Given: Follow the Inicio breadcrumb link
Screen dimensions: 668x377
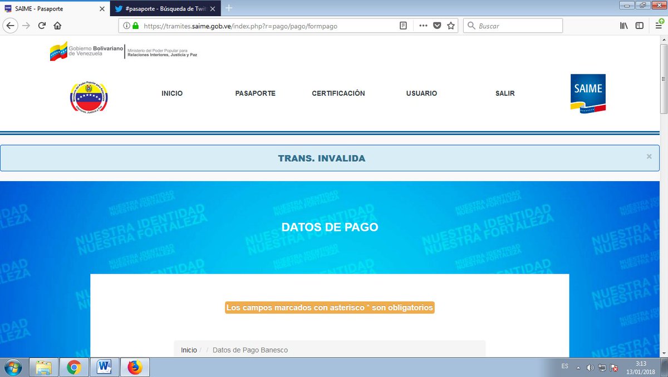Looking at the screenshot, I should coord(189,350).
